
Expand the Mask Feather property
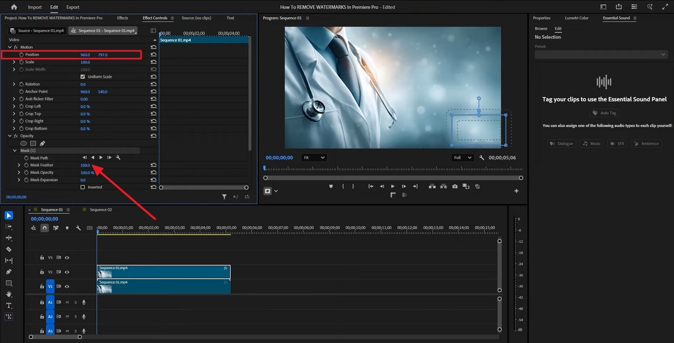pos(19,165)
